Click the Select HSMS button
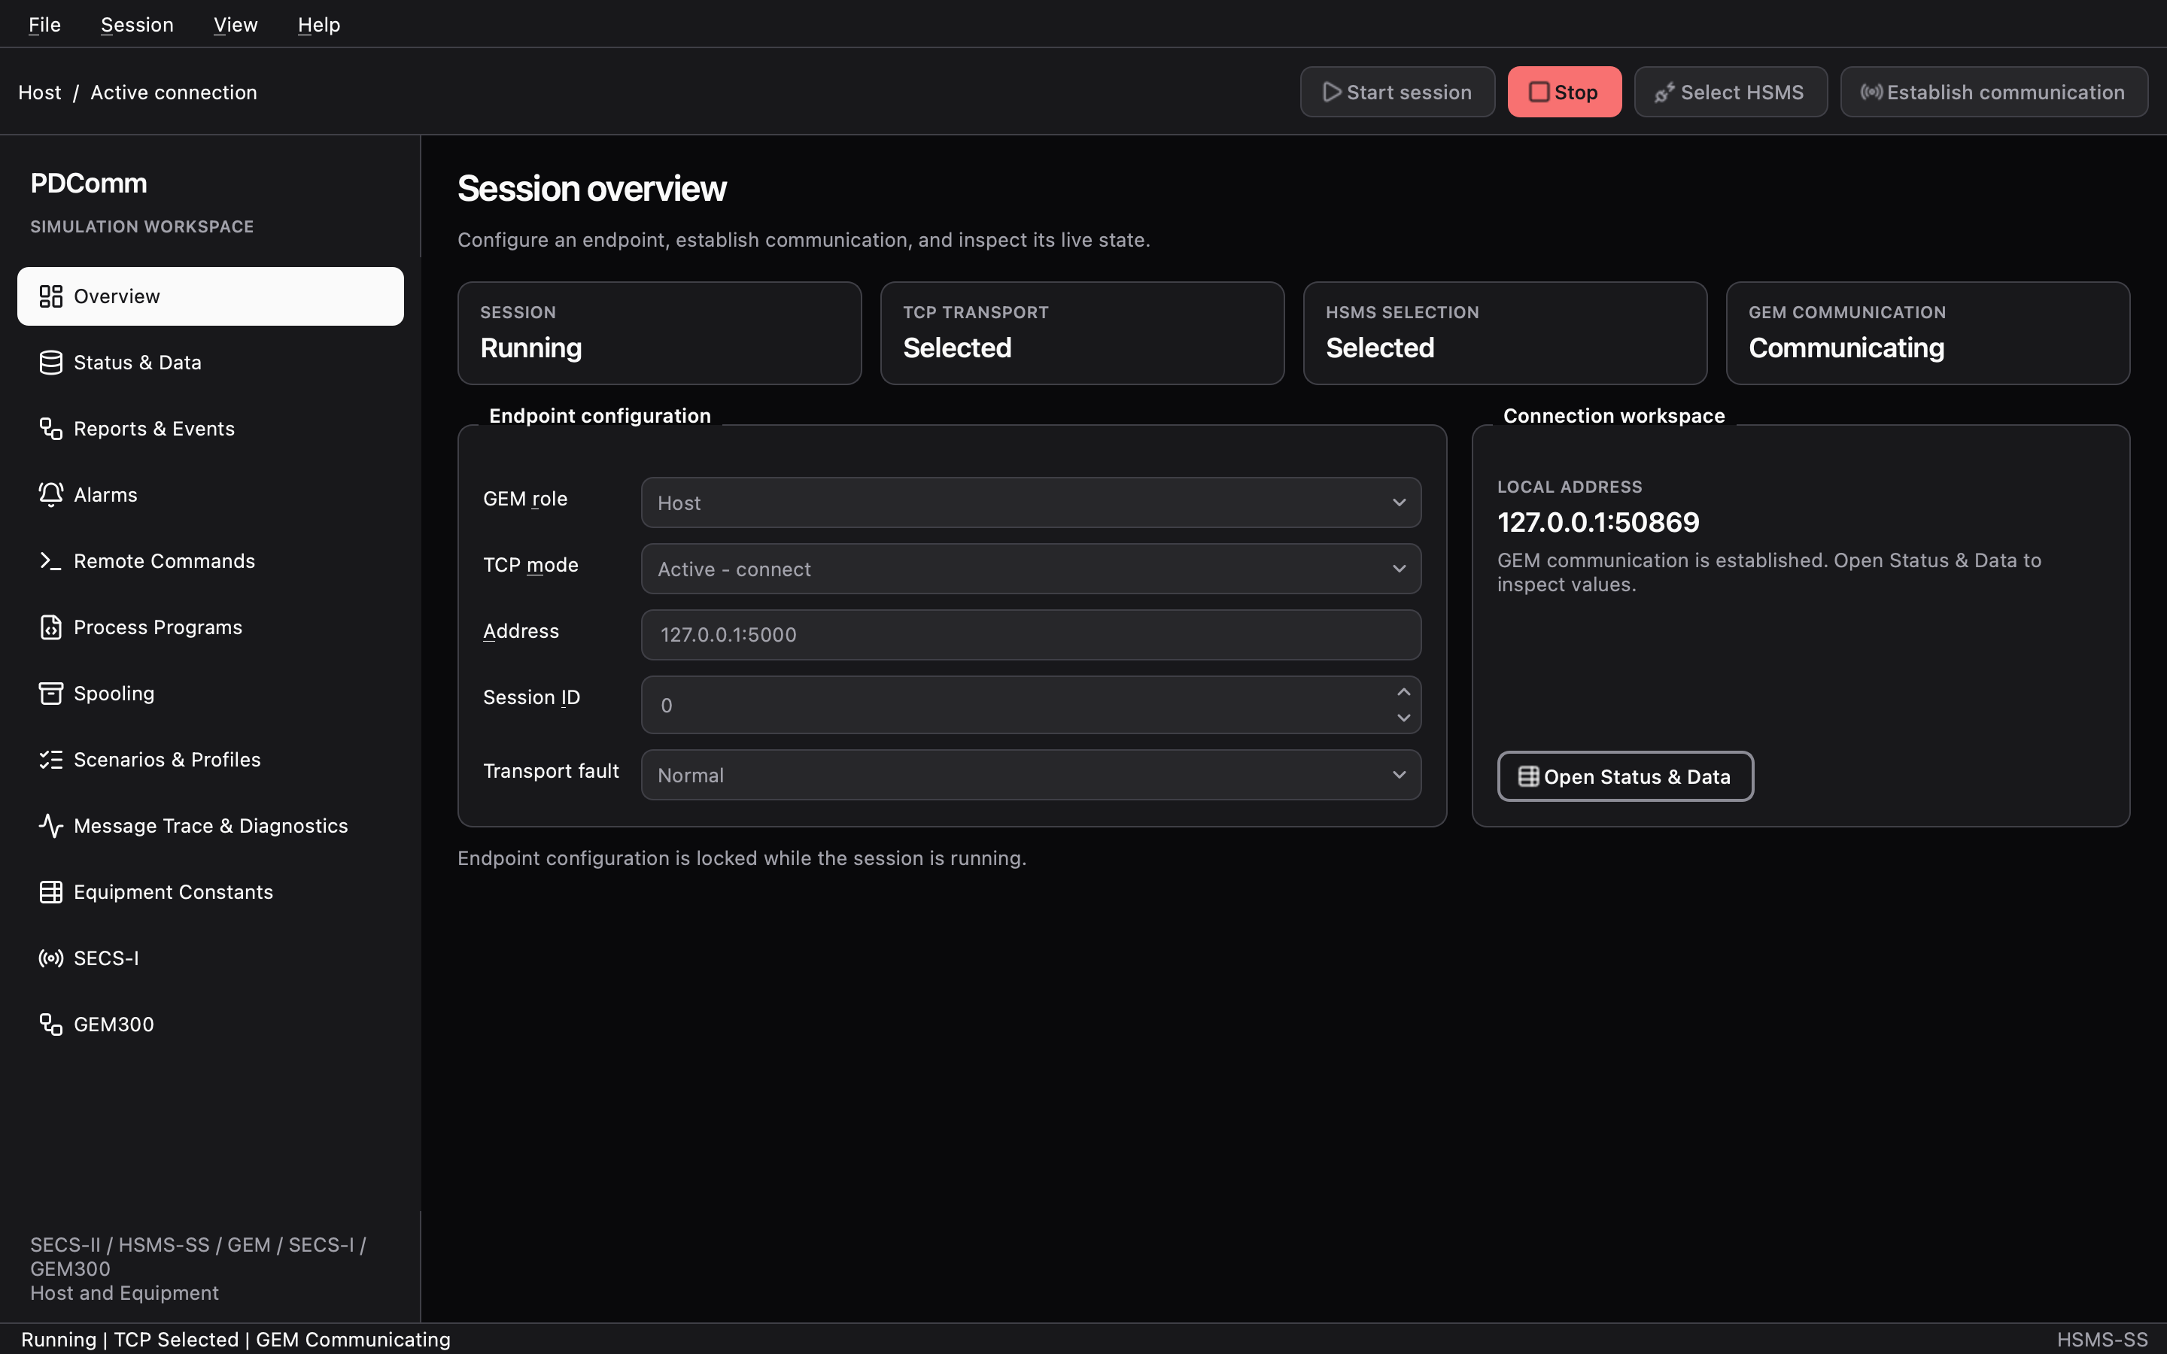The width and height of the screenshot is (2167, 1354). pos(1730,93)
